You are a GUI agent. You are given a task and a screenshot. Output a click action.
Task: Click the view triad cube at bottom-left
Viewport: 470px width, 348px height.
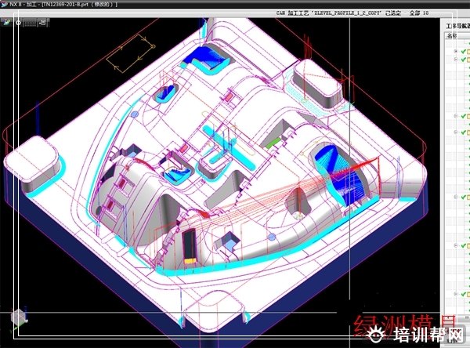coord(16,318)
